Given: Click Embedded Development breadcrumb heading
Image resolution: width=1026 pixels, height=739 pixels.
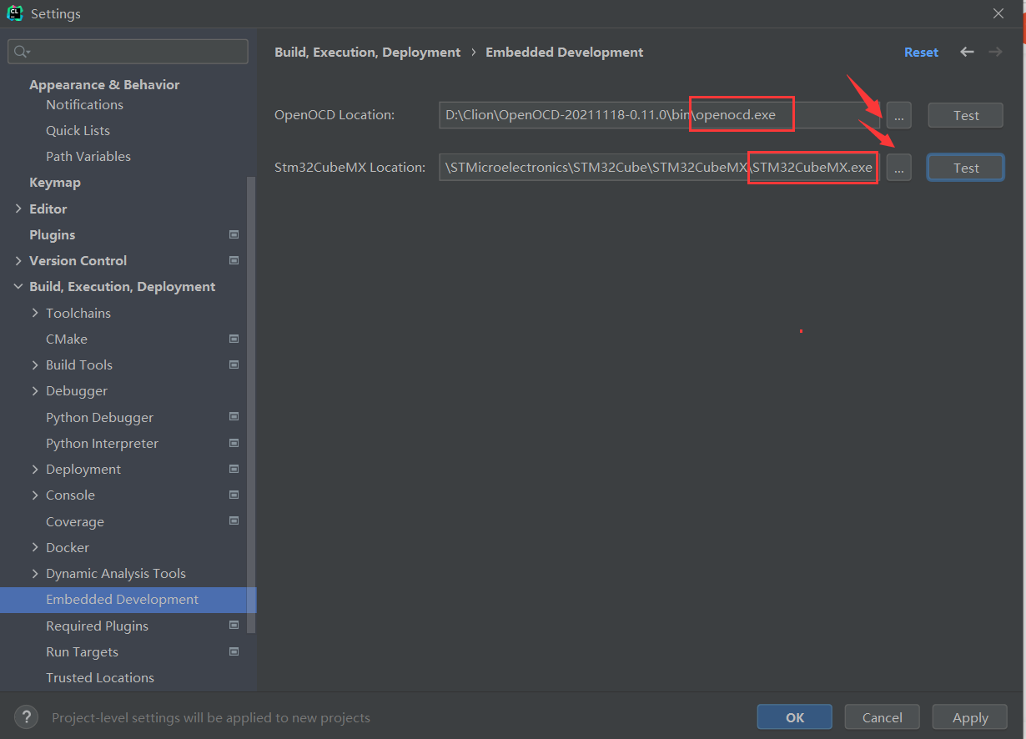Looking at the screenshot, I should (x=565, y=52).
